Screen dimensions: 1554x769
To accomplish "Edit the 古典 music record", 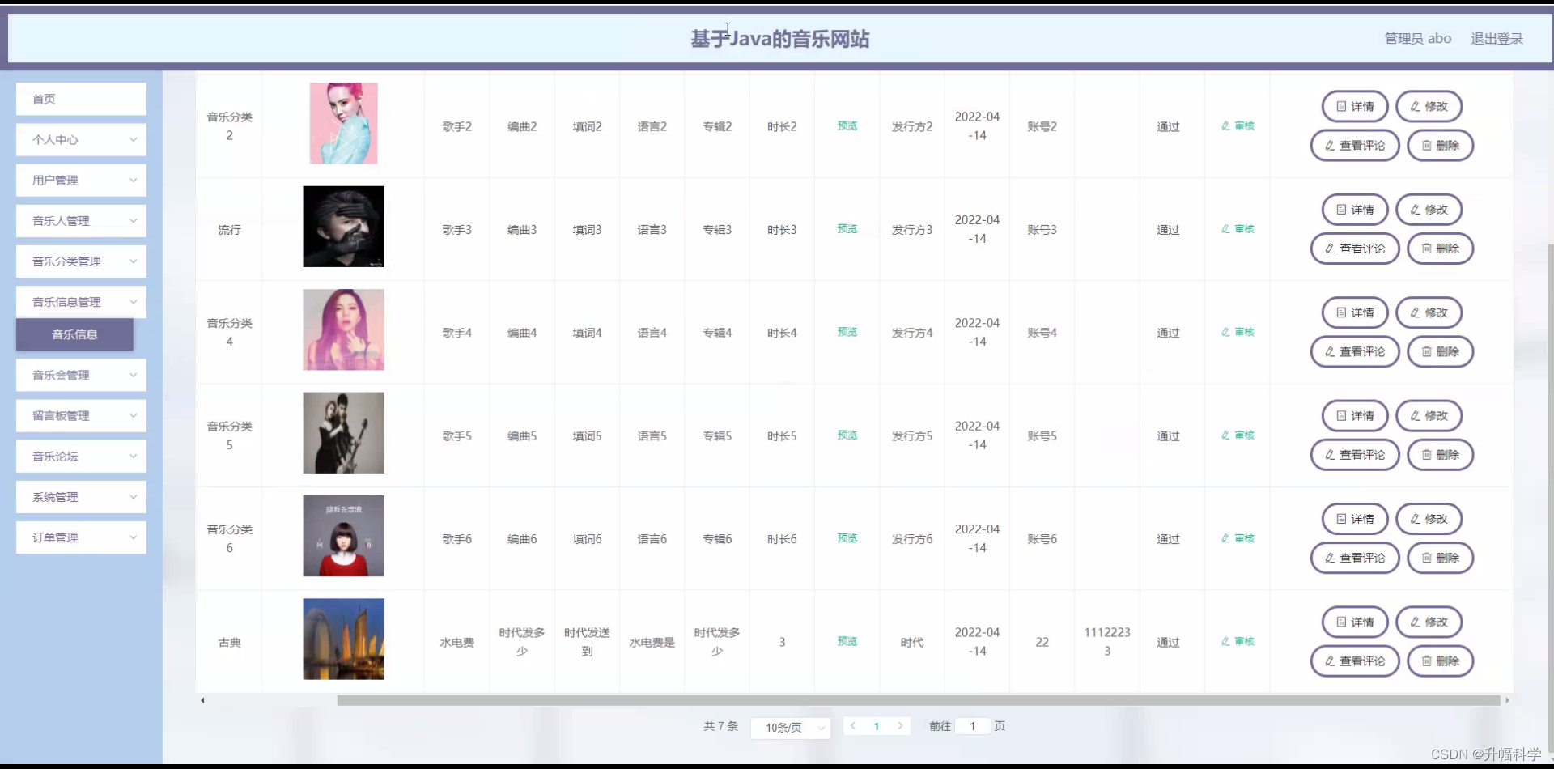I will 1428,622.
